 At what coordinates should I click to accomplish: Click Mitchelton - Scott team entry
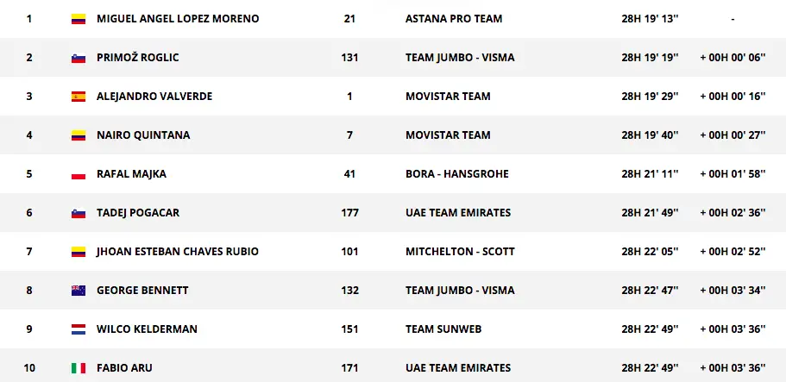(460, 252)
